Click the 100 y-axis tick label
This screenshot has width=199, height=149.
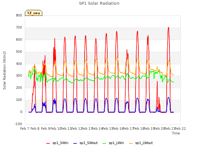point(19,100)
